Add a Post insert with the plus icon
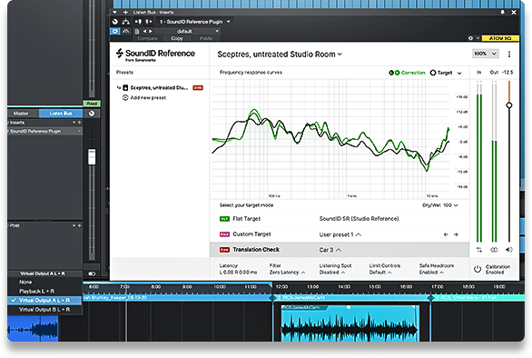The image size is (532, 358). (79, 225)
